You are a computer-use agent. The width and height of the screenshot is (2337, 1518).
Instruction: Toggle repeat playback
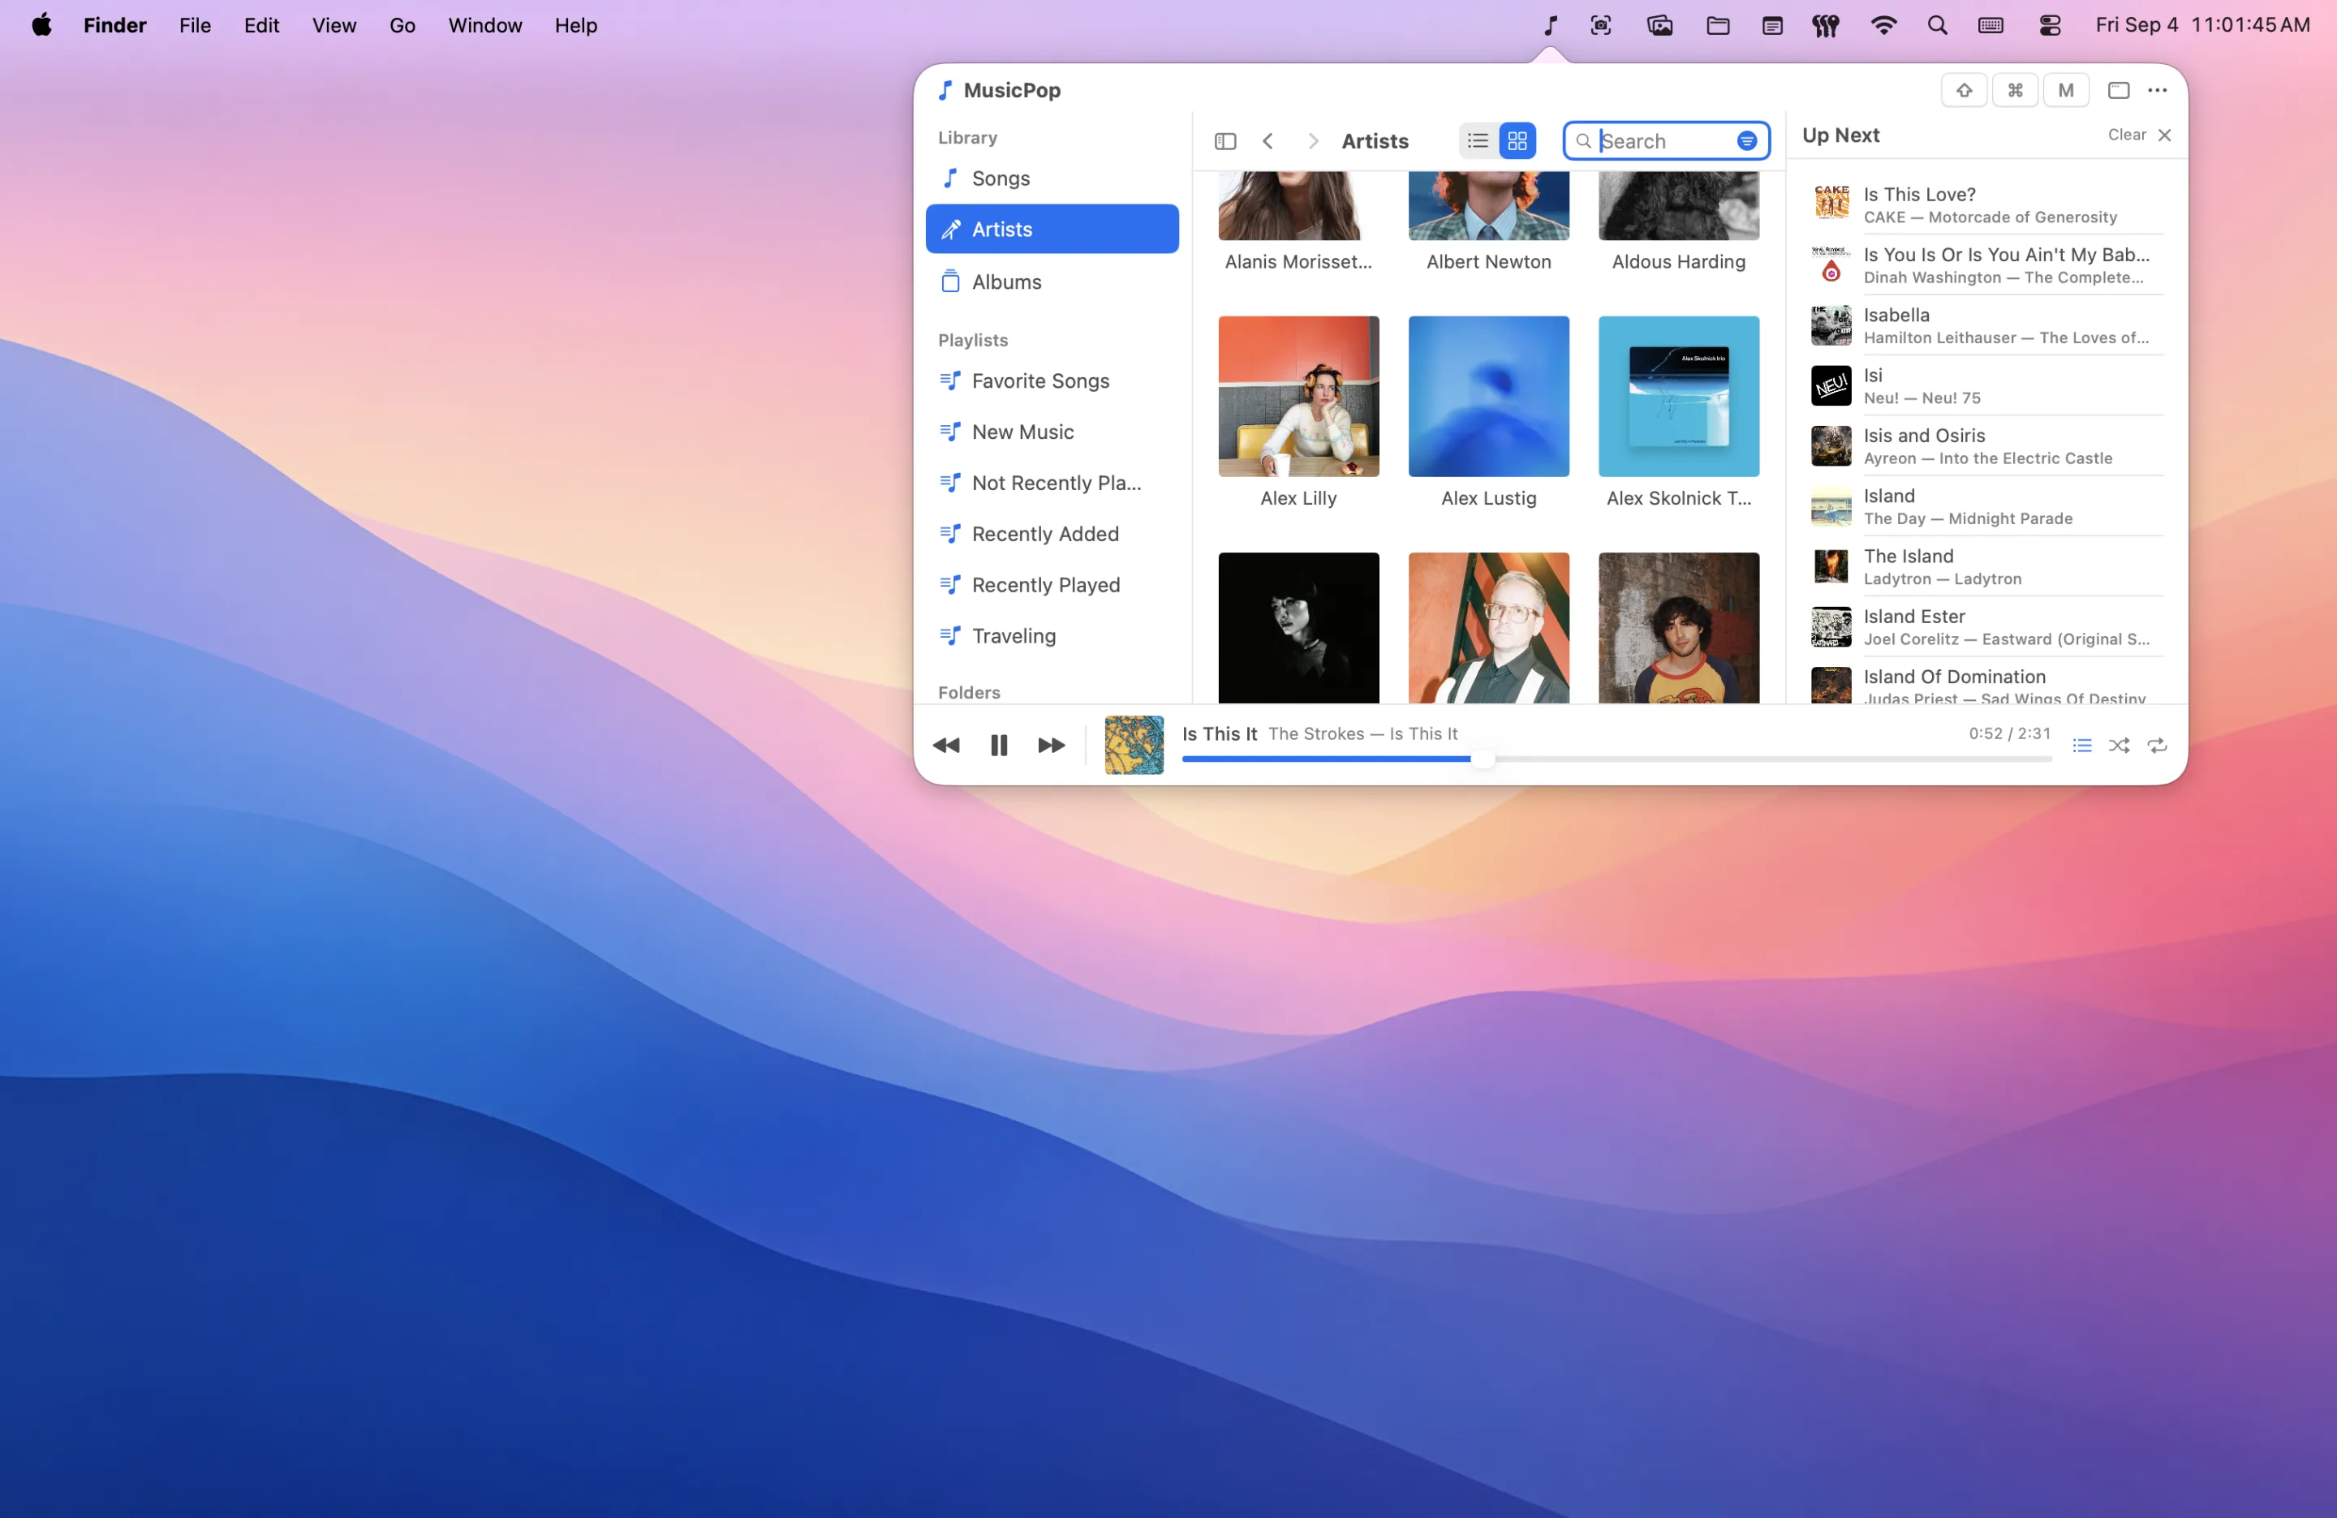(2158, 746)
